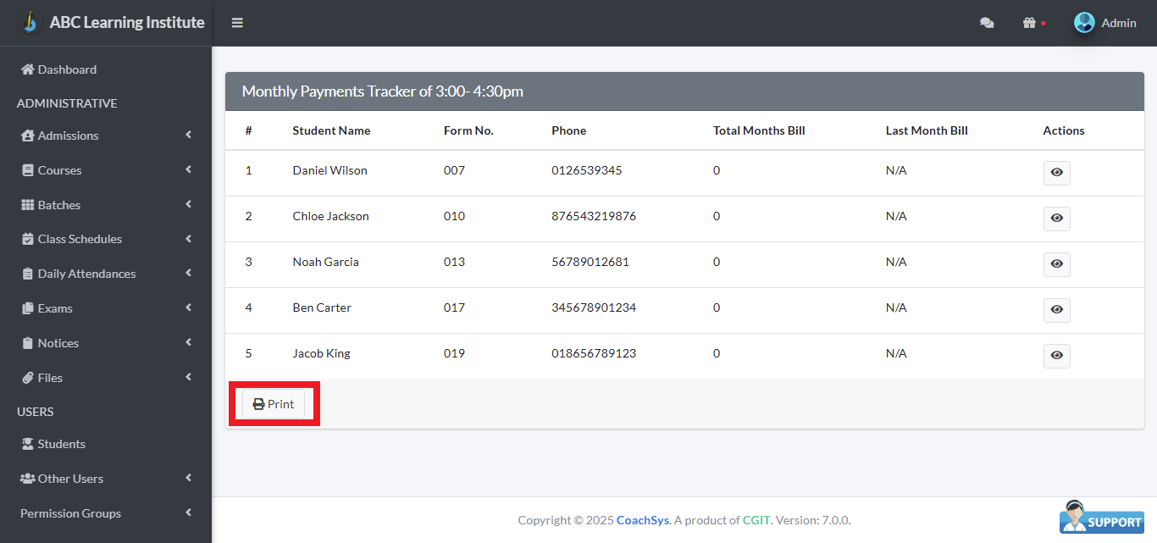Image resolution: width=1157 pixels, height=543 pixels.
Task: Click the gift notifications icon
Action: tap(1030, 23)
